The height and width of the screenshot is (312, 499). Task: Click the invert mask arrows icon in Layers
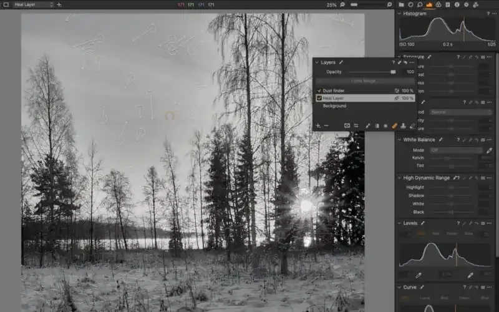tap(356, 126)
